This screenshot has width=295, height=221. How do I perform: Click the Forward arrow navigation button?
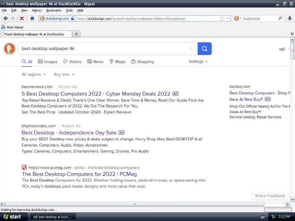13,18
